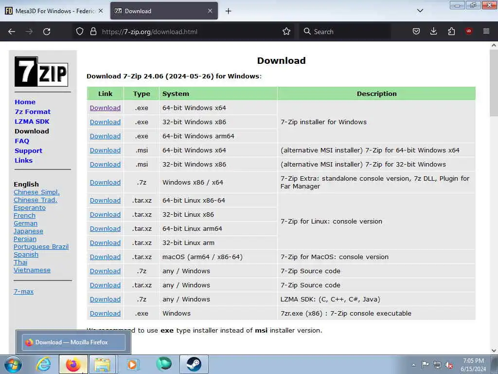Open the Extensions puzzle icon

[451, 32]
